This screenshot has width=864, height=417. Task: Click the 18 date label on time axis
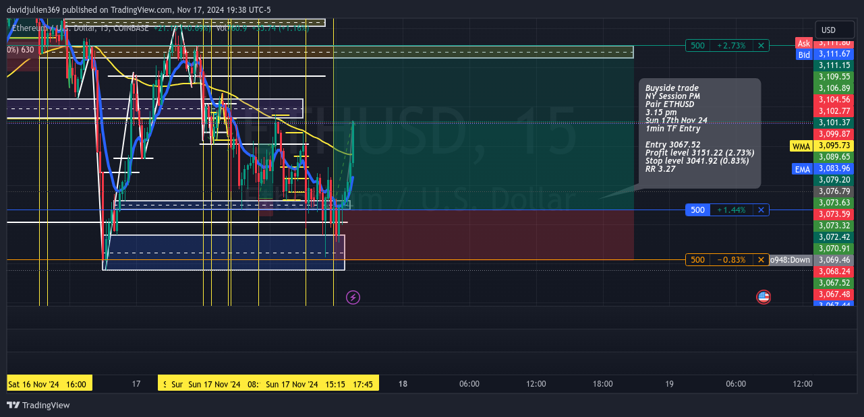403,384
